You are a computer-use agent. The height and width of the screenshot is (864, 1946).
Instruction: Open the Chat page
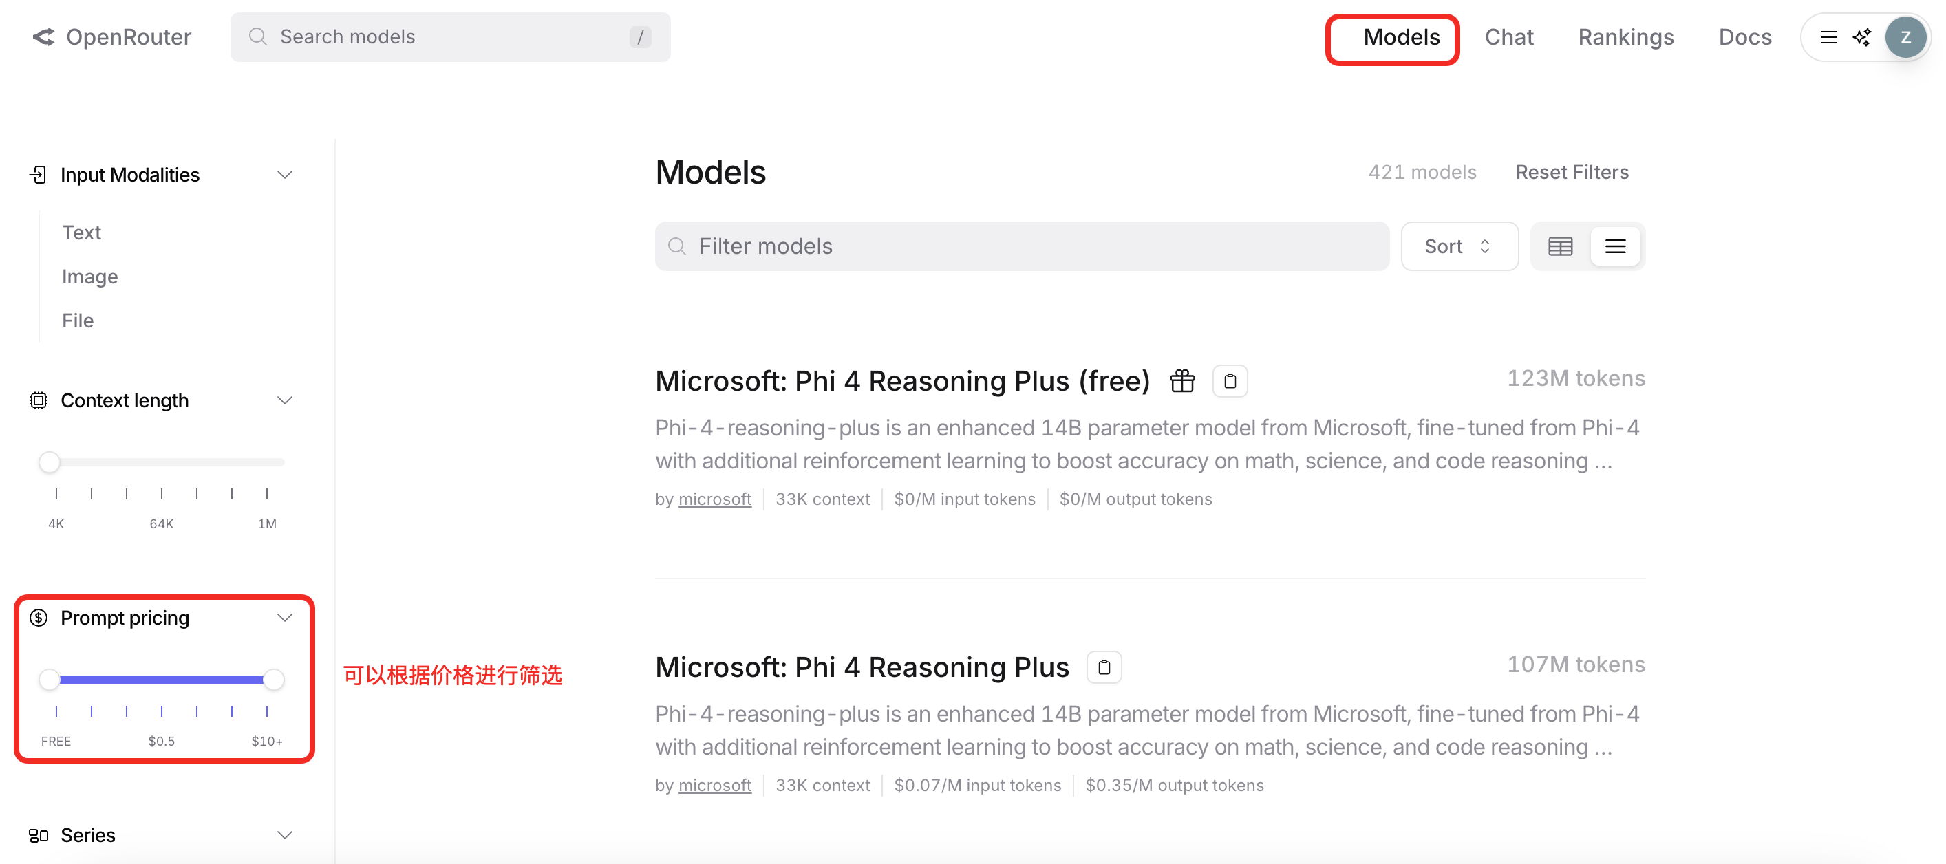pos(1508,37)
